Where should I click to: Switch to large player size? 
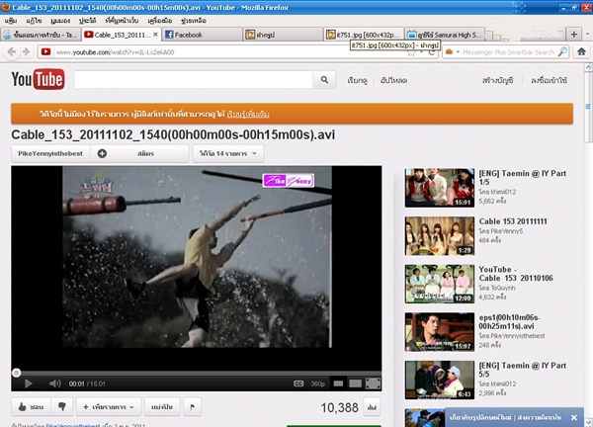click(x=355, y=384)
